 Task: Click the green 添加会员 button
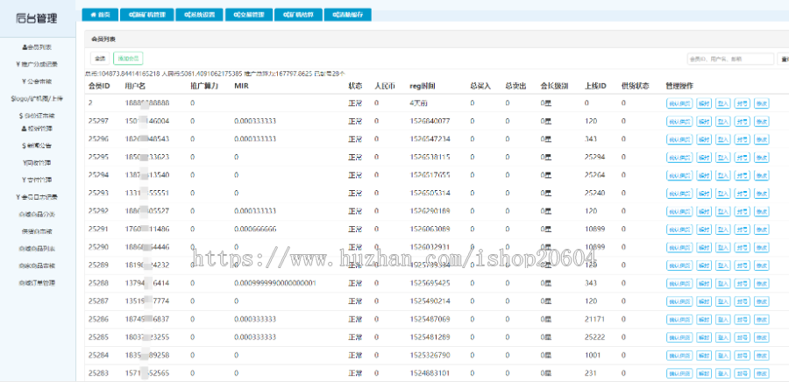128,59
